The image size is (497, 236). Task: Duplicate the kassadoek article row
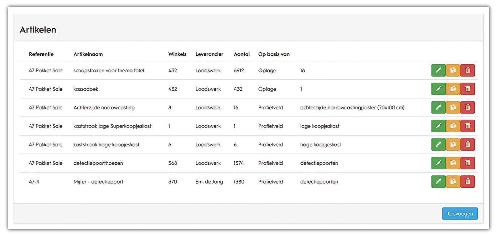coord(453,89)
